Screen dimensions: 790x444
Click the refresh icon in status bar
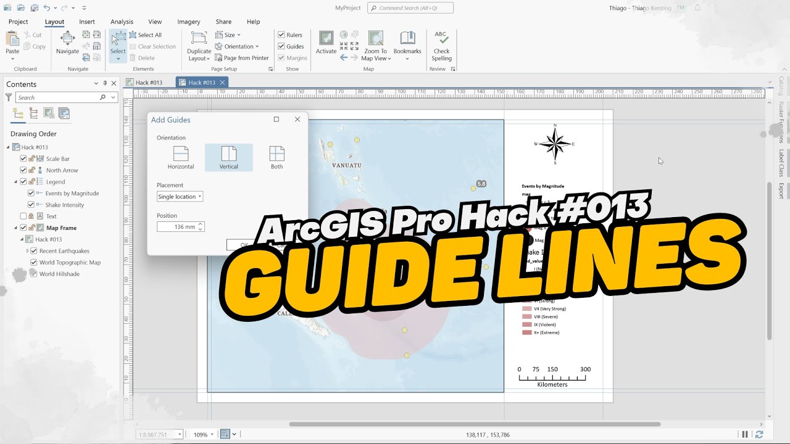[759, 434]
